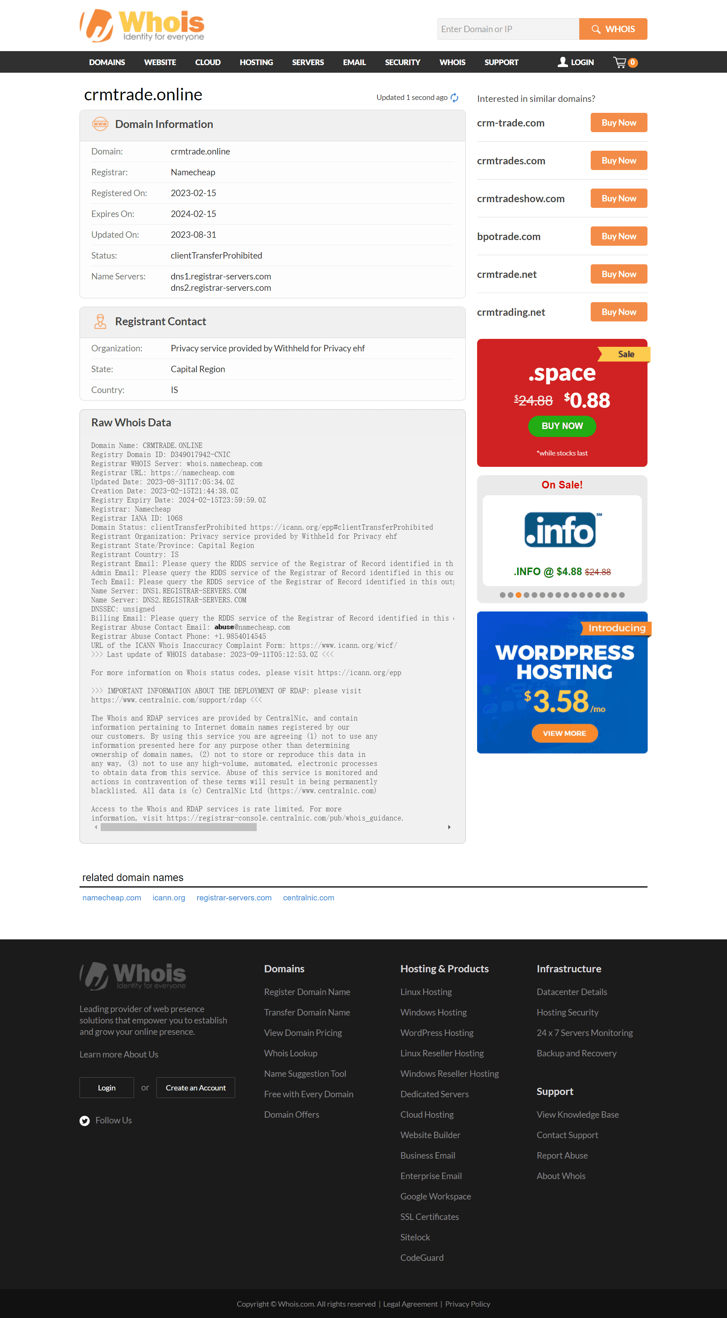
Task: Select the orange active carousel dot
Action: [518, 595]
